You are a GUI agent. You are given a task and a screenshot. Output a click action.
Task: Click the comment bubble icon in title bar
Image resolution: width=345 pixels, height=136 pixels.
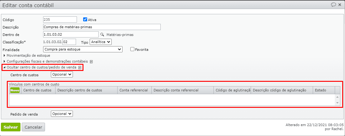click(334, 5)
